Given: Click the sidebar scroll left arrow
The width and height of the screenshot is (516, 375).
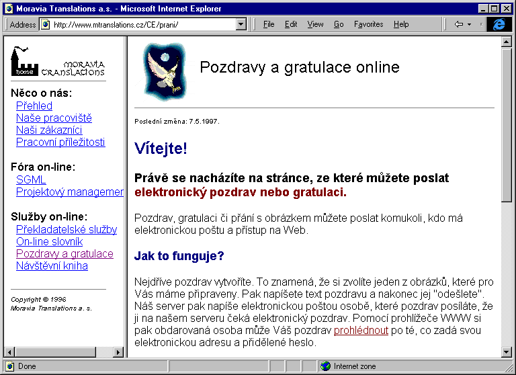Looking at the screenshot, I should [9, 352].
